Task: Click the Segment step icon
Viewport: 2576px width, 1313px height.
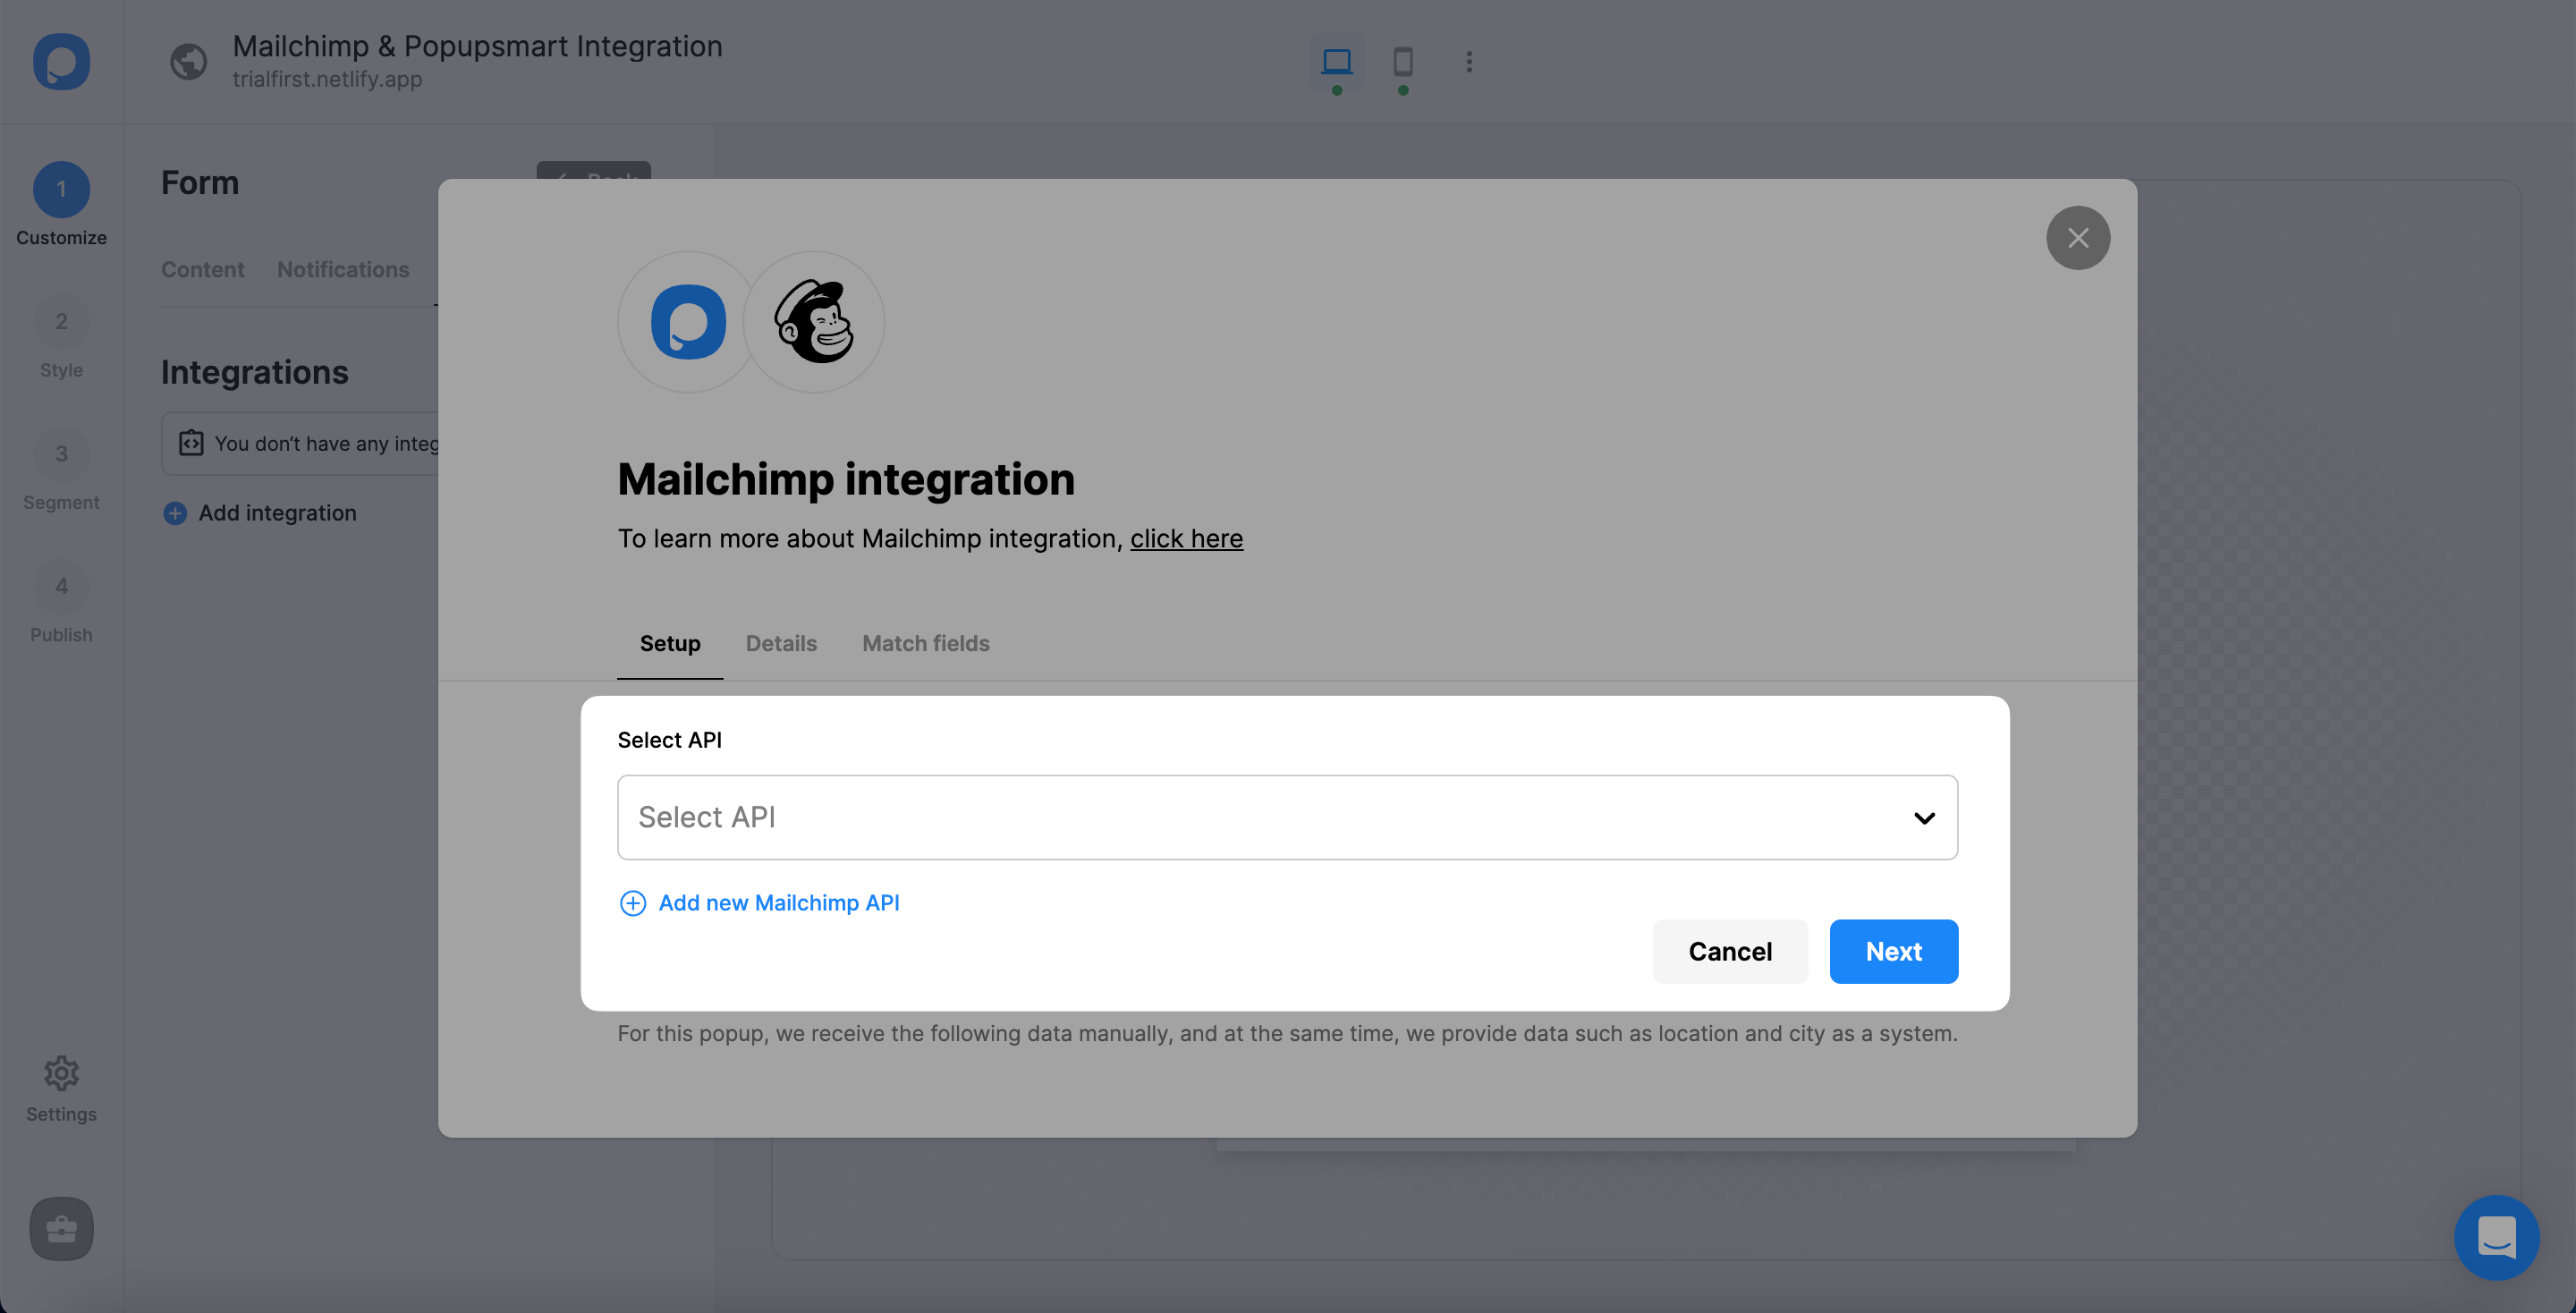Action: click(x=62, y=455)
